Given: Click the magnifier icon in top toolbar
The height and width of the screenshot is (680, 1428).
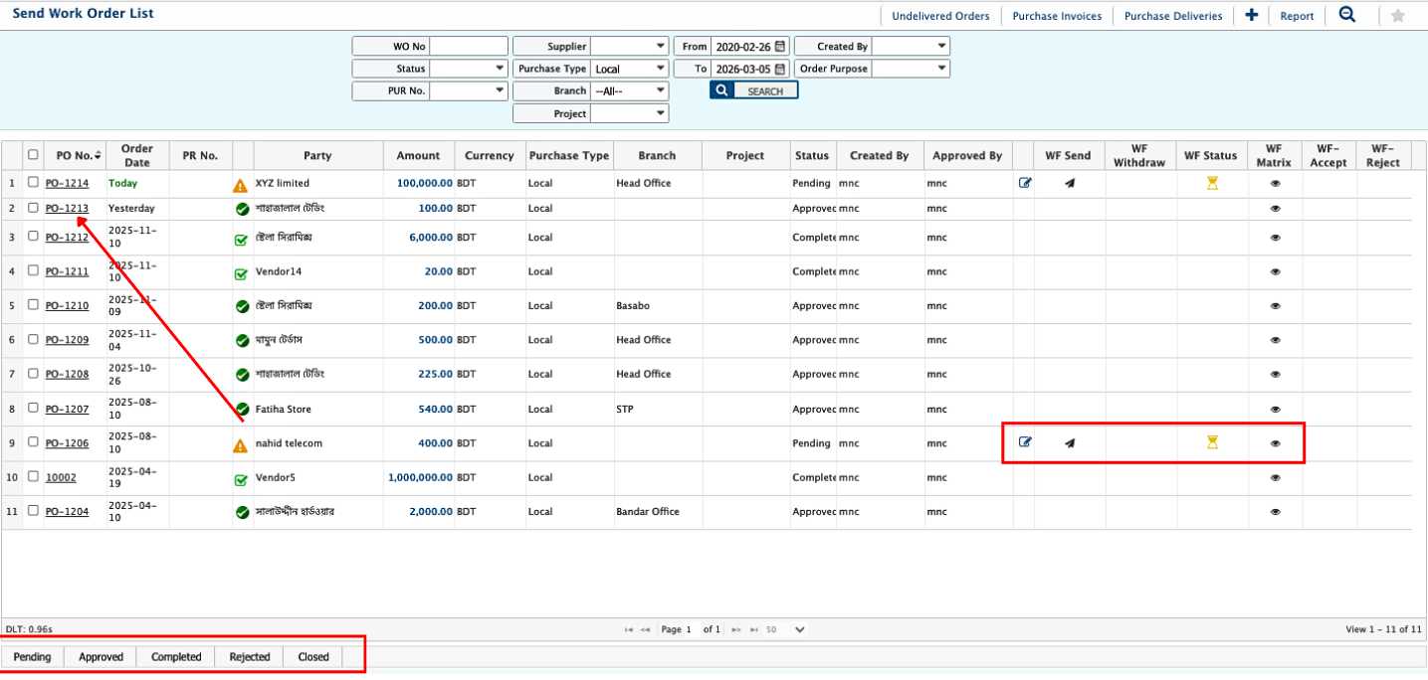Looking at the screenshot, I should tap(1347, 15).
